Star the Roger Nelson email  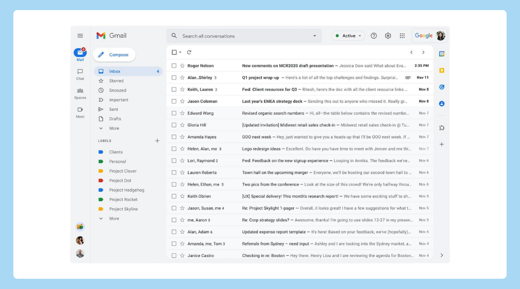[x=182, y=66]
